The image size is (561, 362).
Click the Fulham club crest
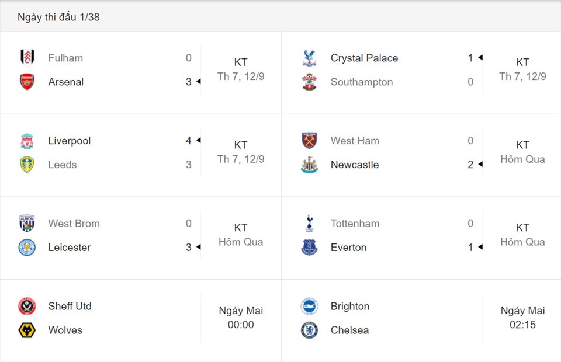[x=27, y=58]
